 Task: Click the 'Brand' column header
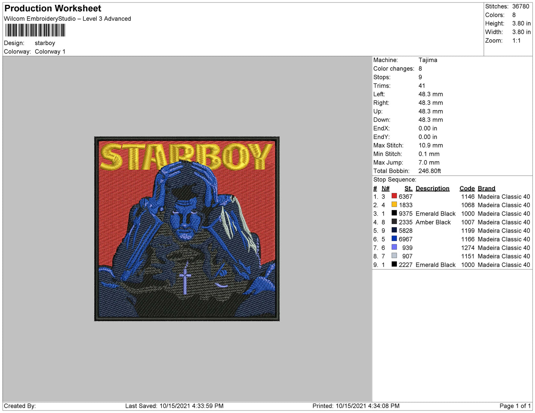tap(486, 188)
